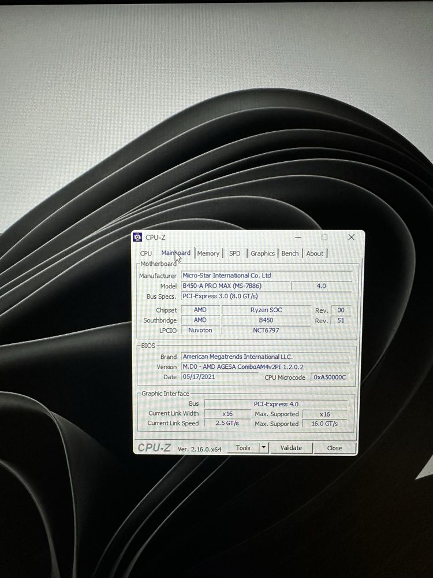Click the CPU-Z app icon in title bar
Screen dimensions: 433x578
coord(137,237)
